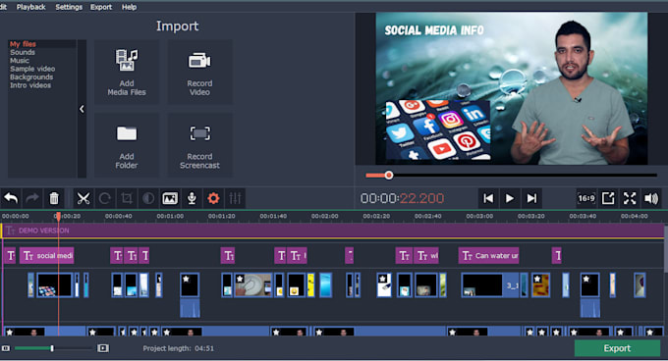
Task: Collapse import panel with left chevron
Action: pos(82,109)
